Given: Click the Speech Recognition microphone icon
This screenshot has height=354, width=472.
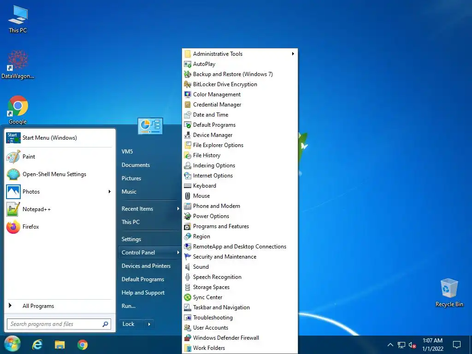Looking at the screenshot, I should 188,277.
